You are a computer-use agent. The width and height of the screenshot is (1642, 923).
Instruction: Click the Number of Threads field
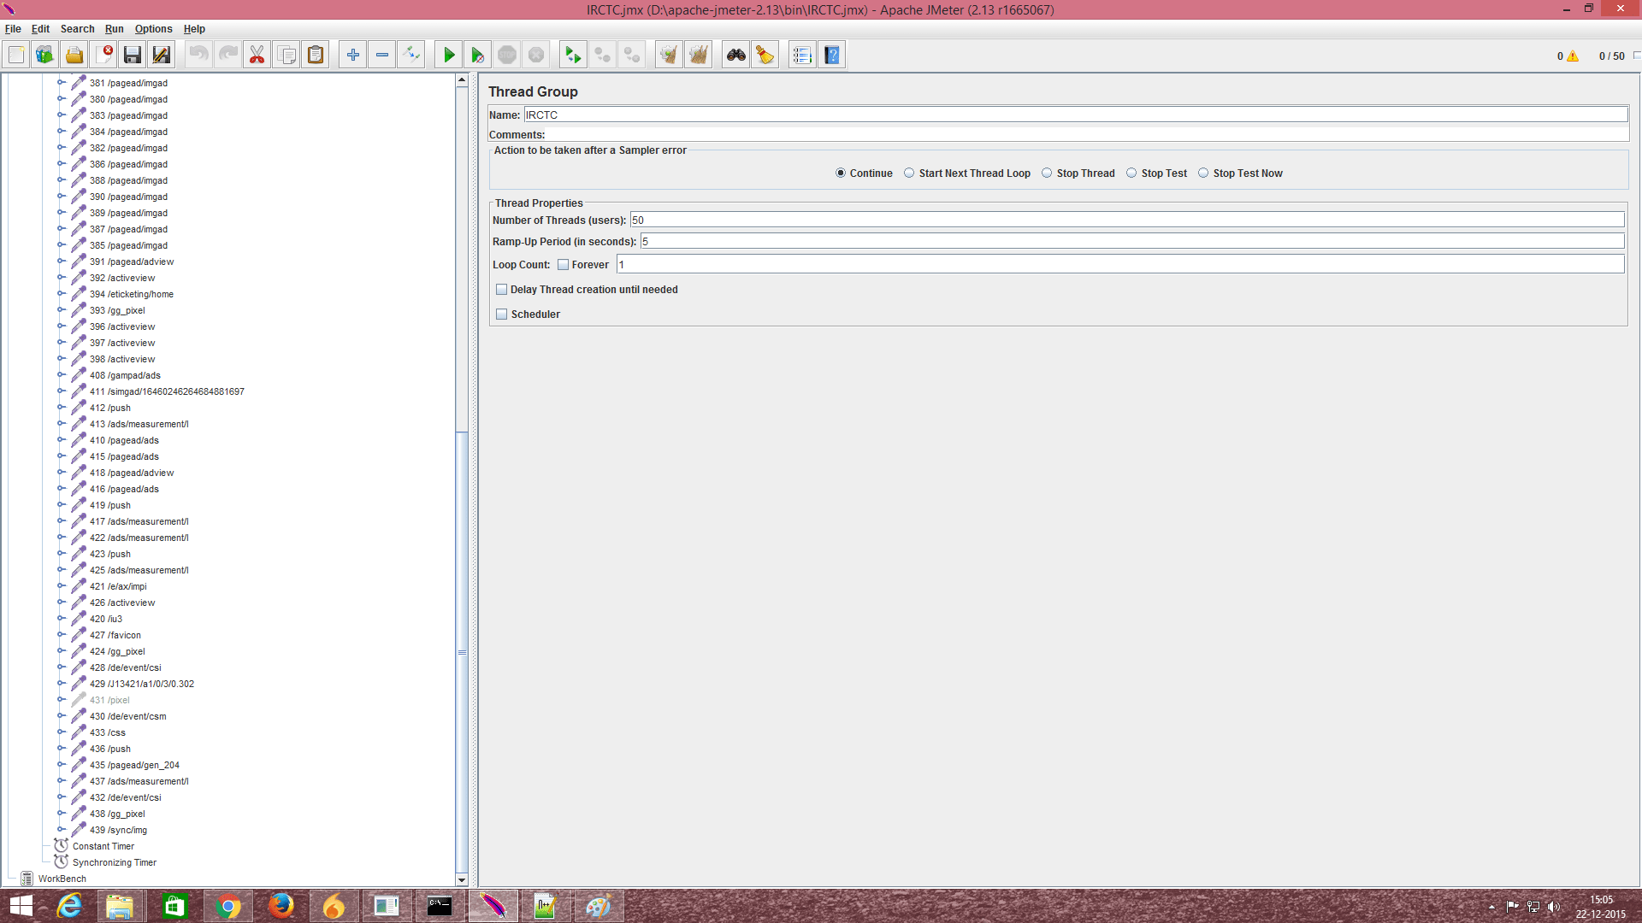[x=1127, y=220]
